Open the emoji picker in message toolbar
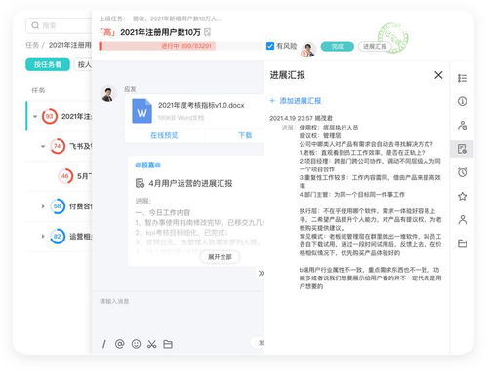This screenshot has width=487, height=371. point(136,344)
